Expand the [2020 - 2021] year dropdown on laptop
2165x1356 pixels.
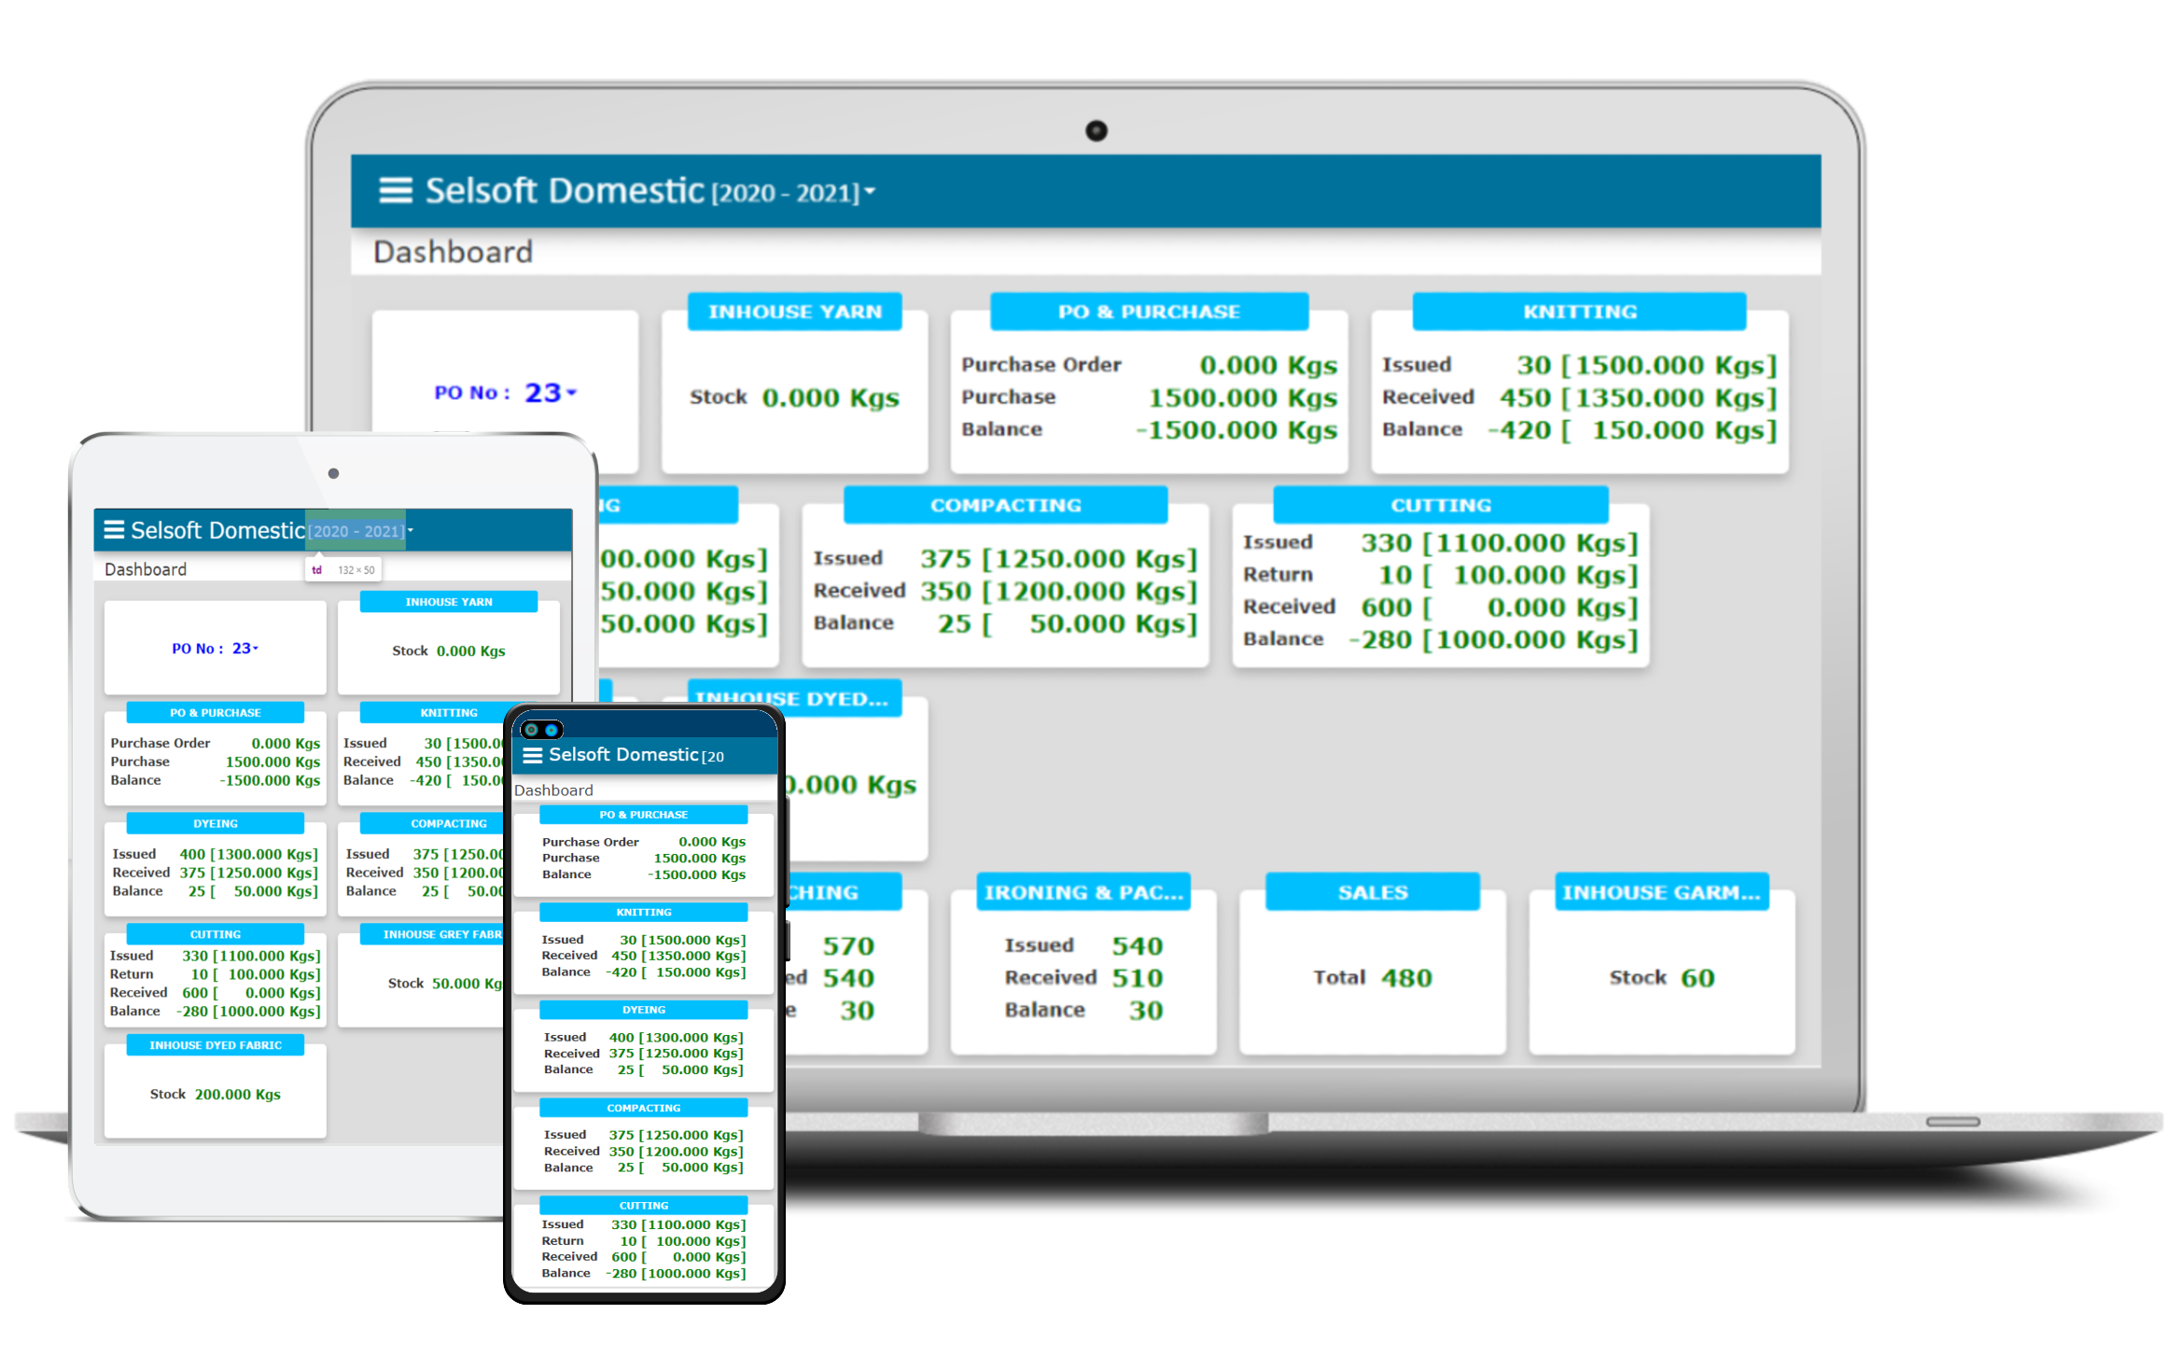(x=794, y=192)
